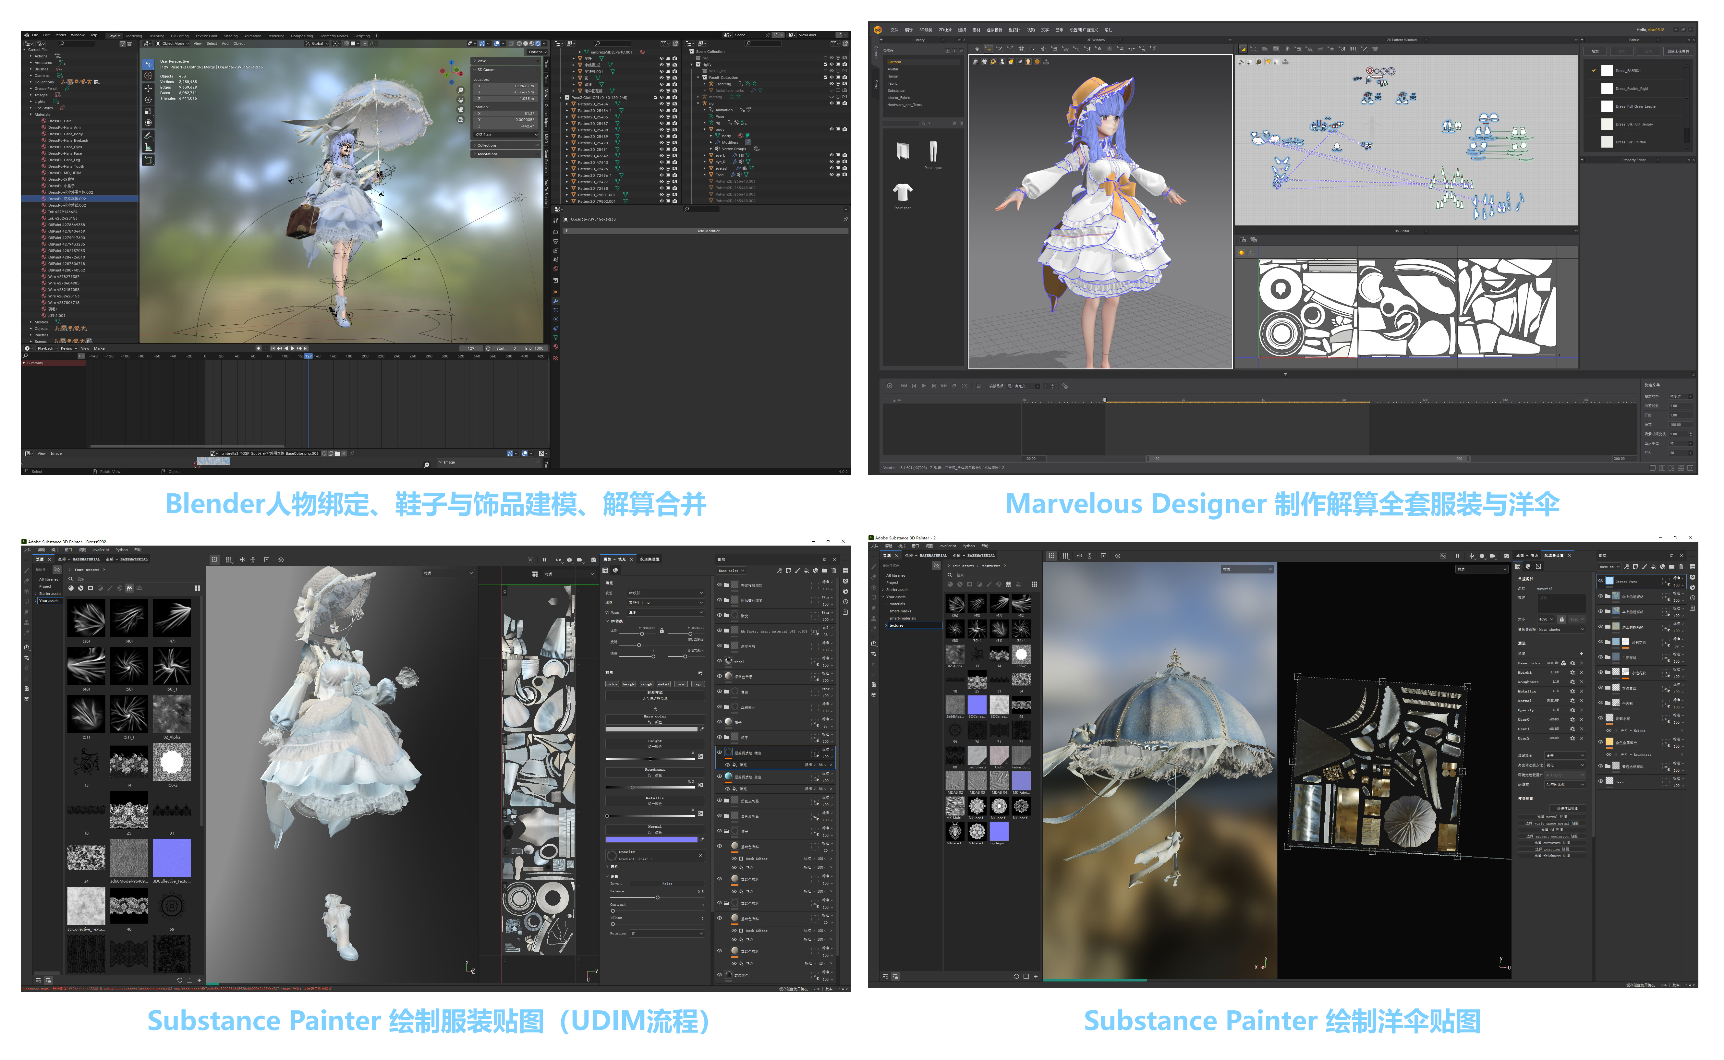Click pause rendering icon in DressSP02 toolbar
The height and width of the screenshot is (1060, 1724).
tap(545, 560)
